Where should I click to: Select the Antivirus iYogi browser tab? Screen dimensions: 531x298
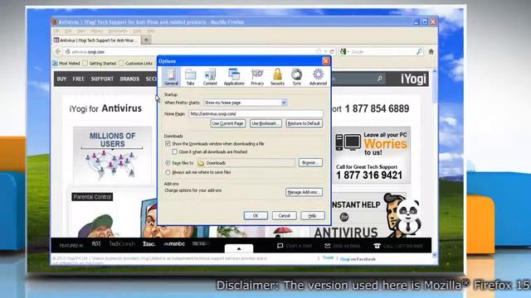click(x=96, y=41)
